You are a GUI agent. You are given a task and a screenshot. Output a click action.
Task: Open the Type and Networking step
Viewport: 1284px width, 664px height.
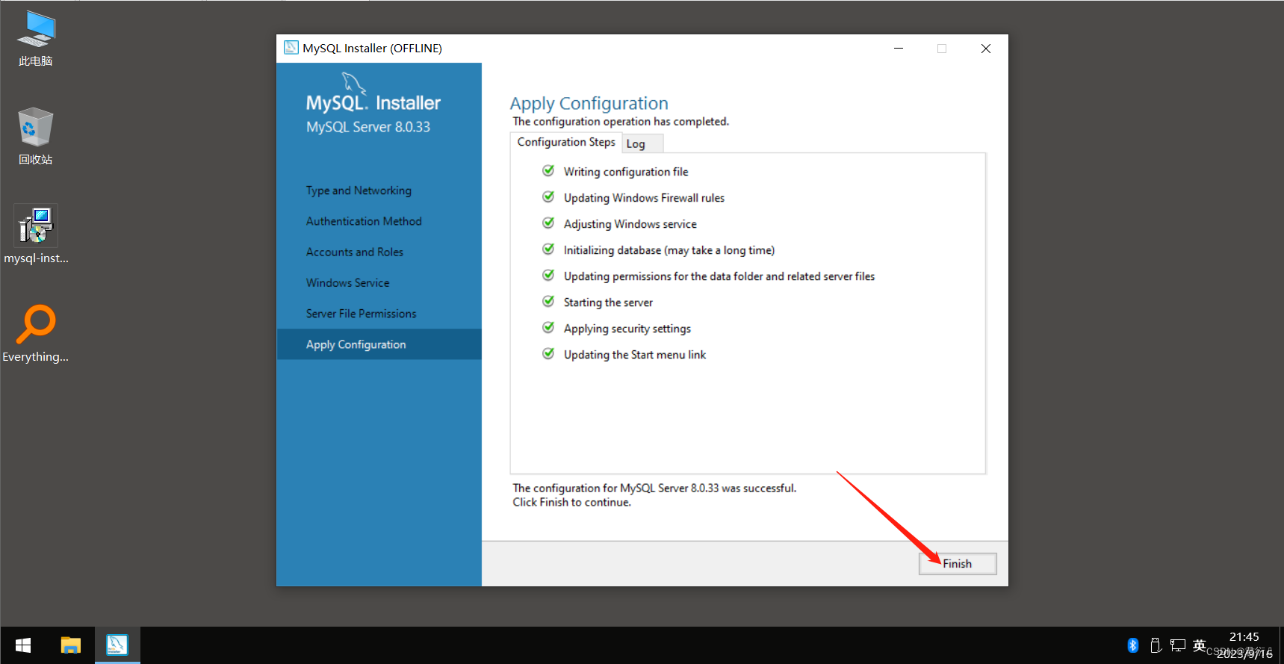(x=359, y=190)
